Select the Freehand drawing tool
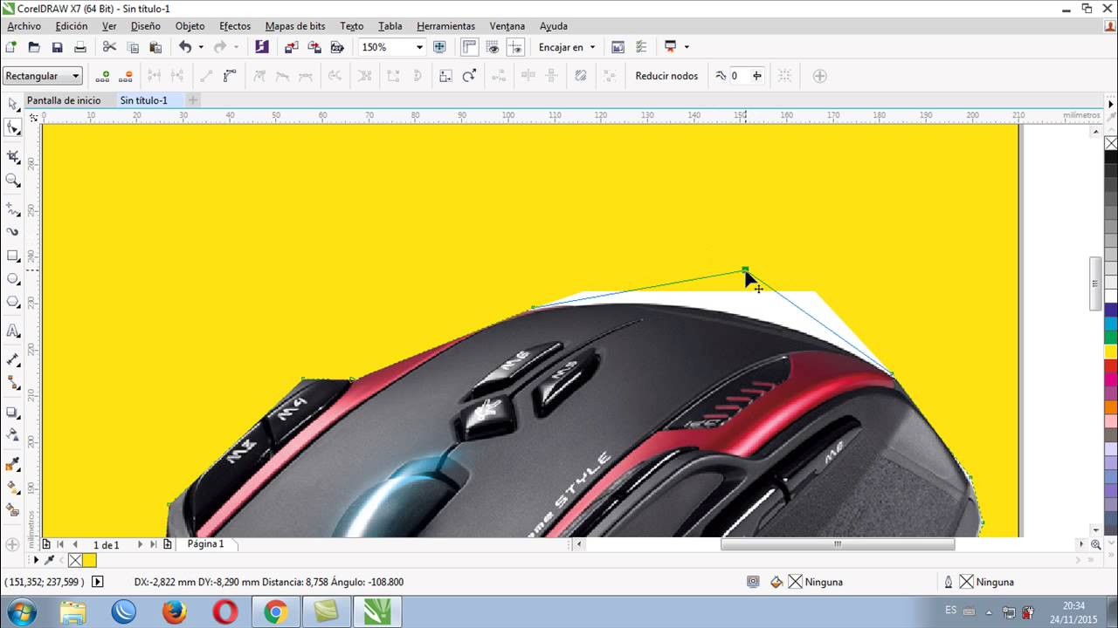 coord(12,209)
